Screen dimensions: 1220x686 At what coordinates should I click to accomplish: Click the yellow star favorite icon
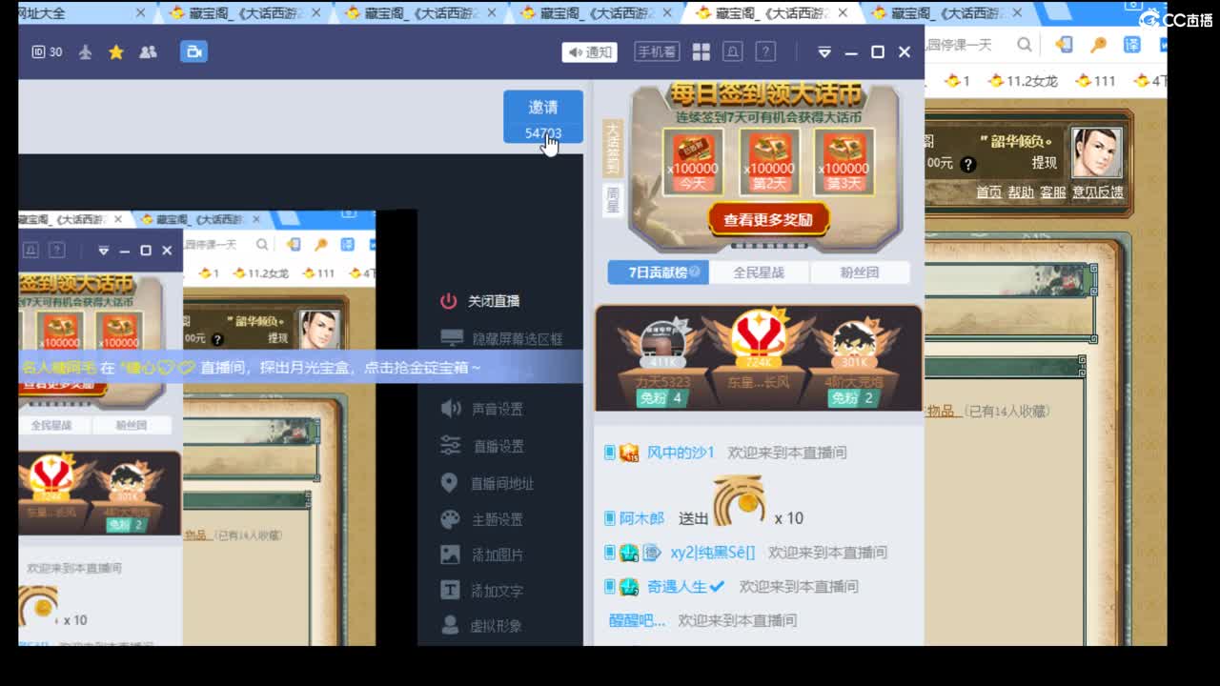coord(116,52)
